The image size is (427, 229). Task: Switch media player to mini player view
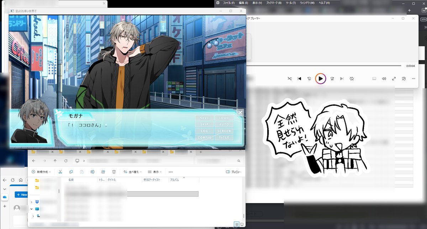(404, 79)
